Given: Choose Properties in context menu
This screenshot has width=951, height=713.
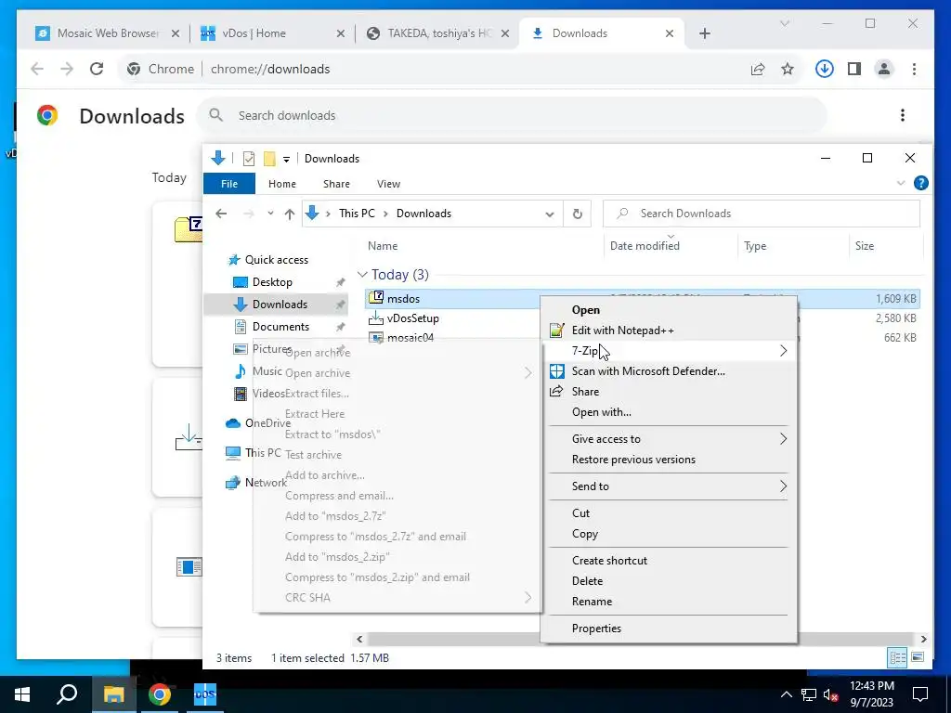Looking at the screenshot, I should coord(669,629).
